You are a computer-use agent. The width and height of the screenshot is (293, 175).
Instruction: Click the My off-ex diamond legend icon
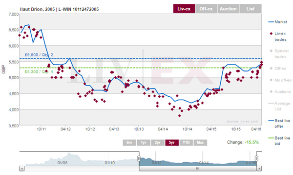point(271,80)
